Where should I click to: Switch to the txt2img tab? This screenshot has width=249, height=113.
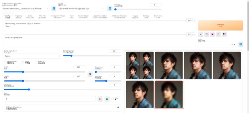pos(7,17)
